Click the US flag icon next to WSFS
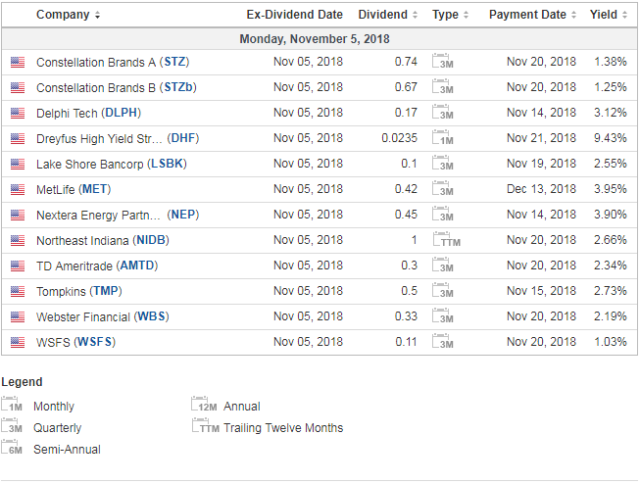Viewport: 640px width, 483px height. (x=18, y=342)
